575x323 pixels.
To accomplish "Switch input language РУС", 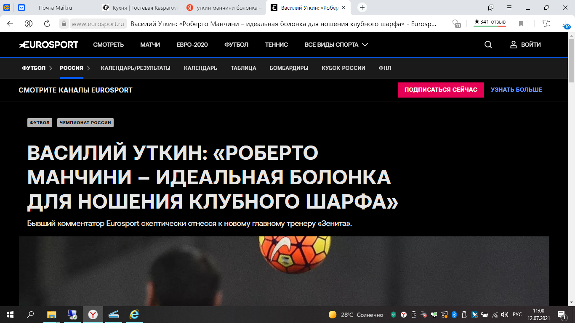I will (517, 315).
